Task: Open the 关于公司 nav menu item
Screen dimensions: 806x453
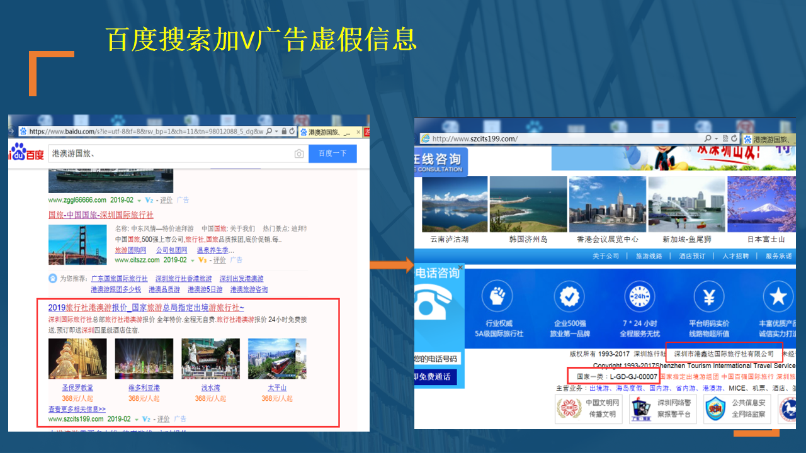Action: pos(605,256)
